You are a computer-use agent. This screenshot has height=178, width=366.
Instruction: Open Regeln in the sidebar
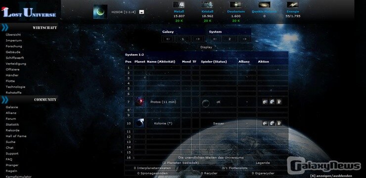pyautogui.click(x=11, y=171)
